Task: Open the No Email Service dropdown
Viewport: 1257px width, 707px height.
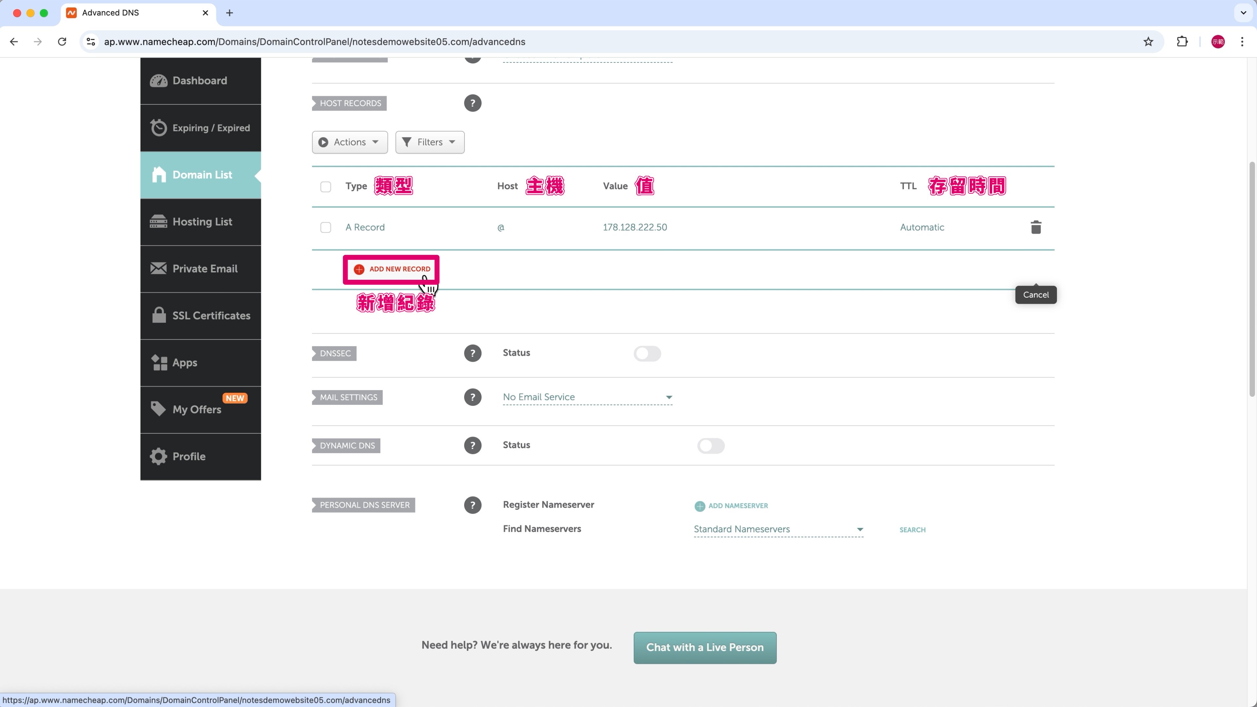Action: tap(587, 397)
